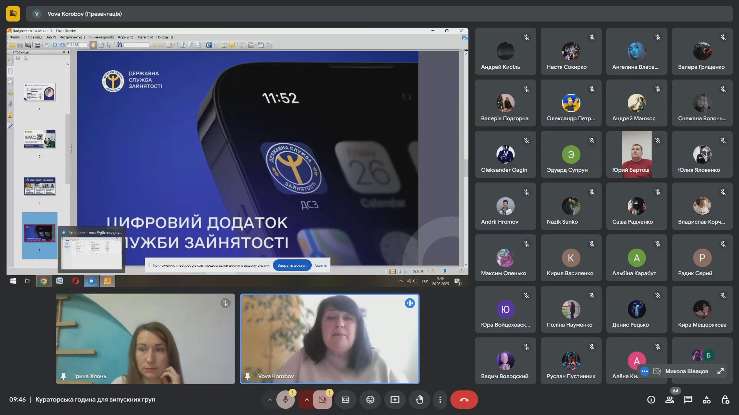The image size is (739, 415).
Task: Click the 09:46 meeting clock
Action: [18, 400]
